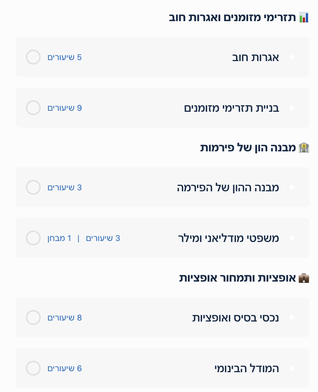
Task: Click the 9 שיעורים lesson count
Action: (x=65, y=108)
